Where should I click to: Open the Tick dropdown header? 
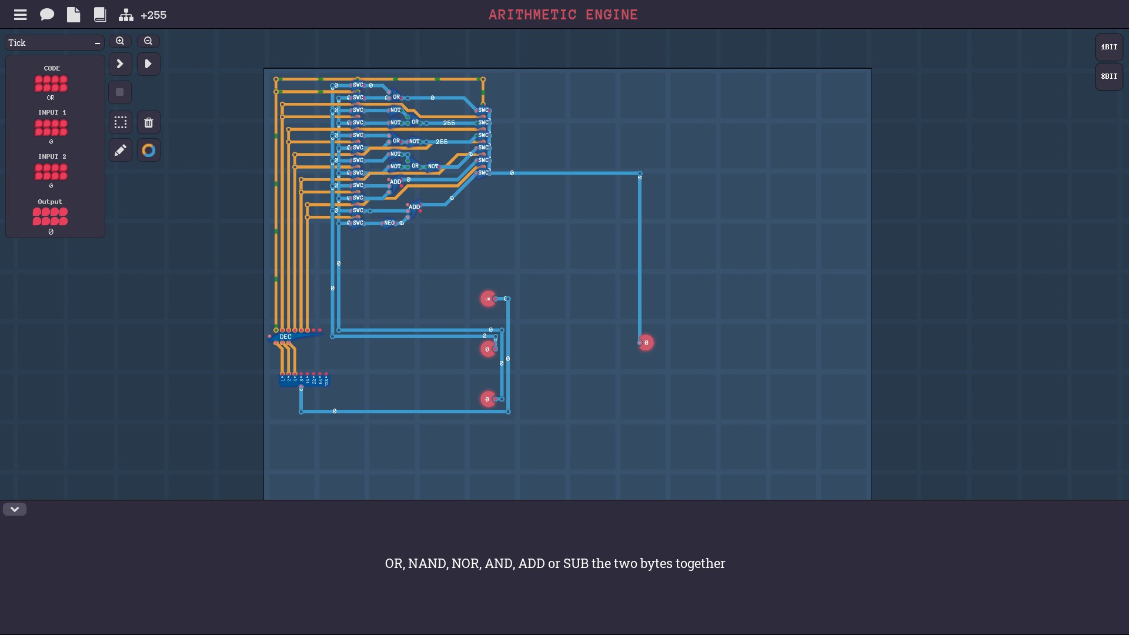click(47, 43)
